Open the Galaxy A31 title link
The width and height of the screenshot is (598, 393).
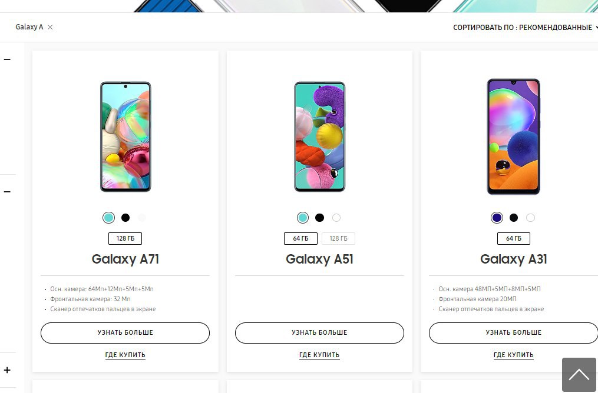tap(513, 259)
